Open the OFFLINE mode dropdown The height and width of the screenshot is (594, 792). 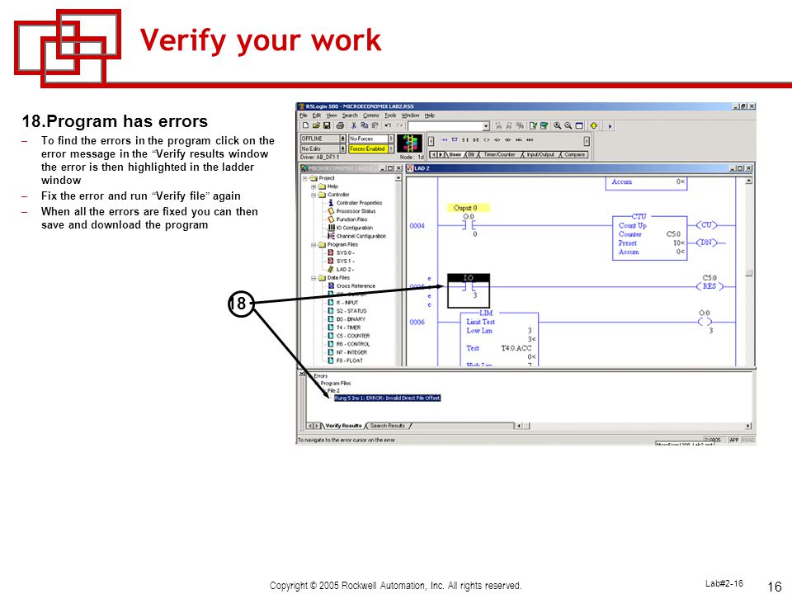(343, 139)
